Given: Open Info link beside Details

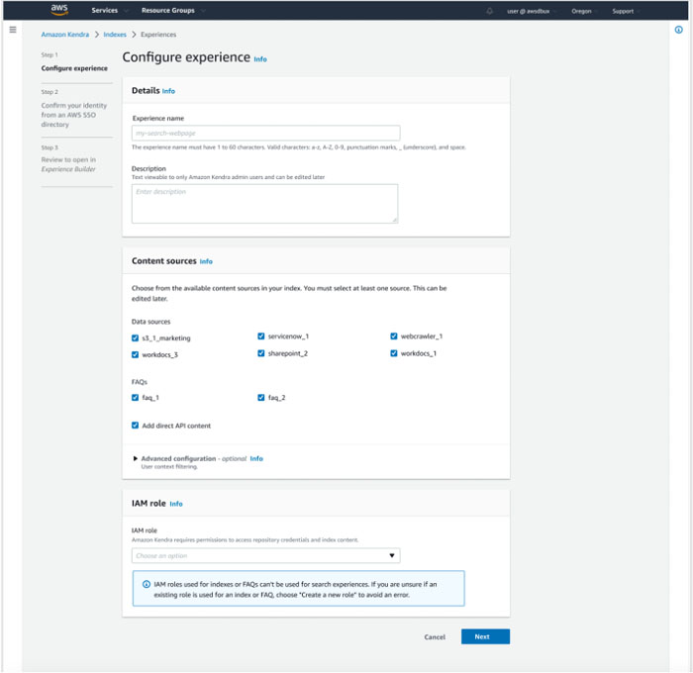Looking at the screenshot, I should click(168, 91).
